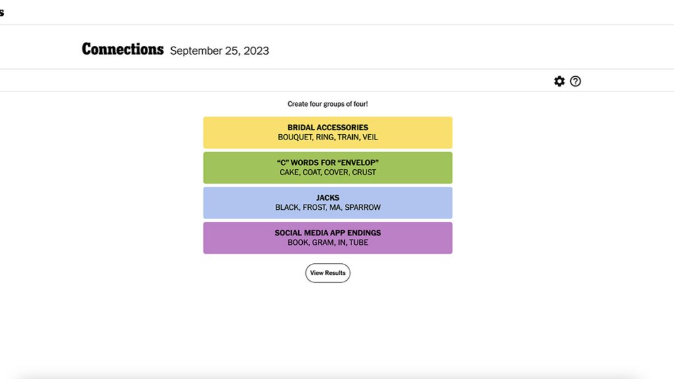Click the word VEIL in the yellow group
674x379 pixels.
(370, 138)
